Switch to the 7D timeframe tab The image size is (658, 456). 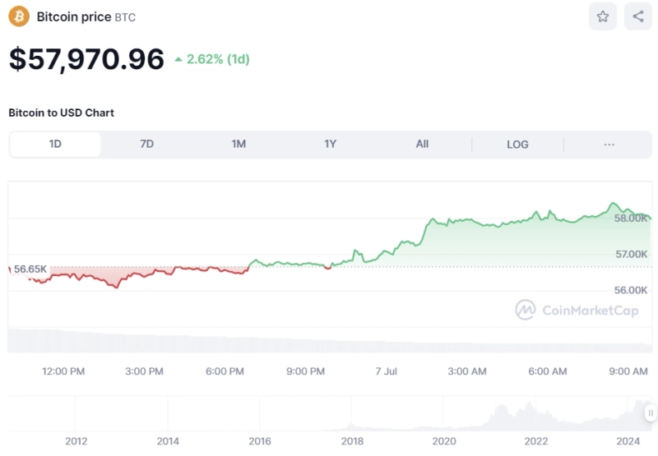pos(146,145)
